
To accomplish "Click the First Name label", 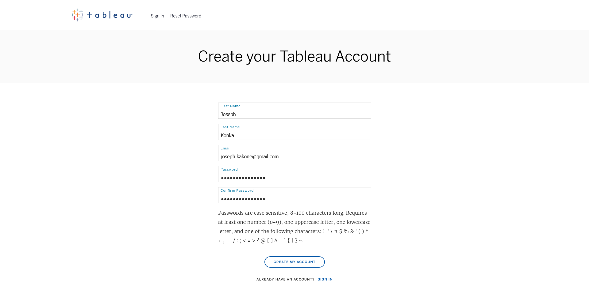I will (230, 106).
